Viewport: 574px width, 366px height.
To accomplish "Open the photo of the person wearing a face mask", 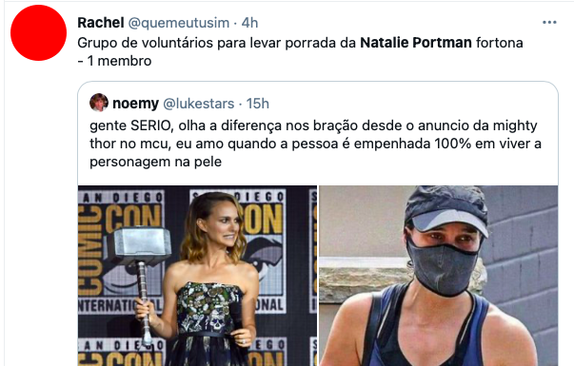I will [439, 276].
